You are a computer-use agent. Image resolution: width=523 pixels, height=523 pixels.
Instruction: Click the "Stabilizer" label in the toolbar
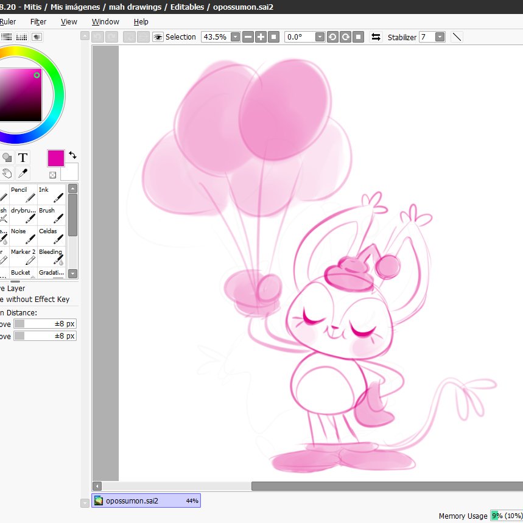402,37
